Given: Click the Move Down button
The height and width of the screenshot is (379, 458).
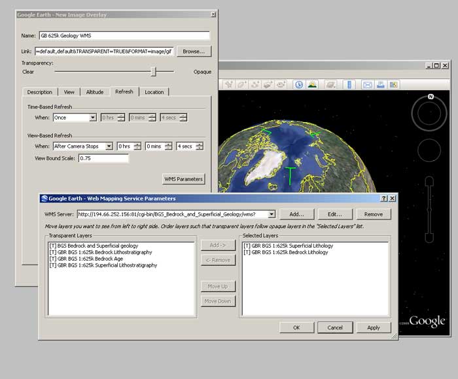Looking at the screenshot, I should coord(218,301).
